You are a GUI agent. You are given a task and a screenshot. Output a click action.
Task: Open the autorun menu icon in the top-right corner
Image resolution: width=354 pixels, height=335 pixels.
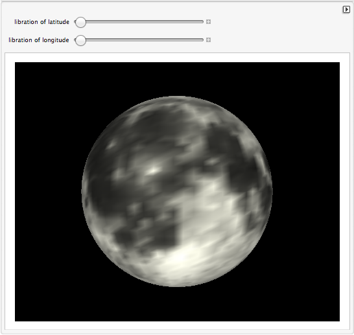coord(346,10)
